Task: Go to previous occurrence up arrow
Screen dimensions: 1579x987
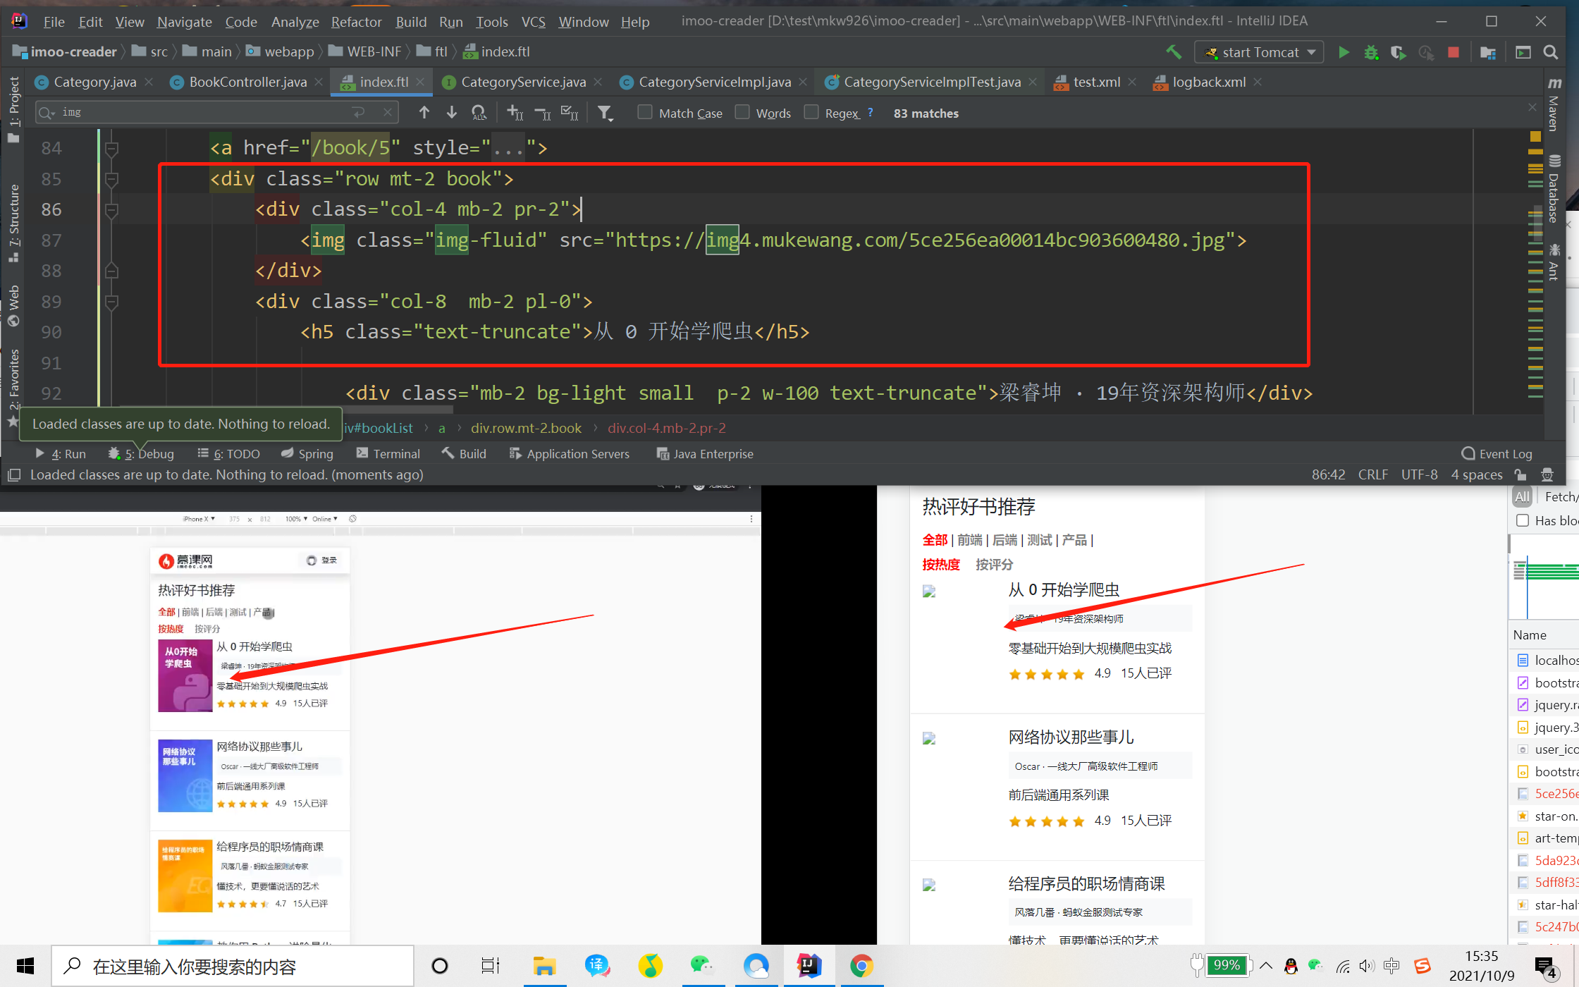Action: click(x=424, y=112)
